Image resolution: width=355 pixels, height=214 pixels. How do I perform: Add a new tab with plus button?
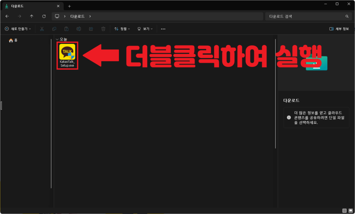pos(69,6)
